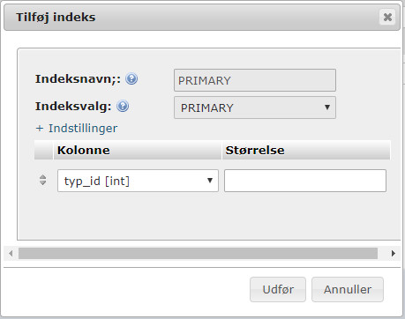Click the Indeksvalg label text

tap(73, 107)
